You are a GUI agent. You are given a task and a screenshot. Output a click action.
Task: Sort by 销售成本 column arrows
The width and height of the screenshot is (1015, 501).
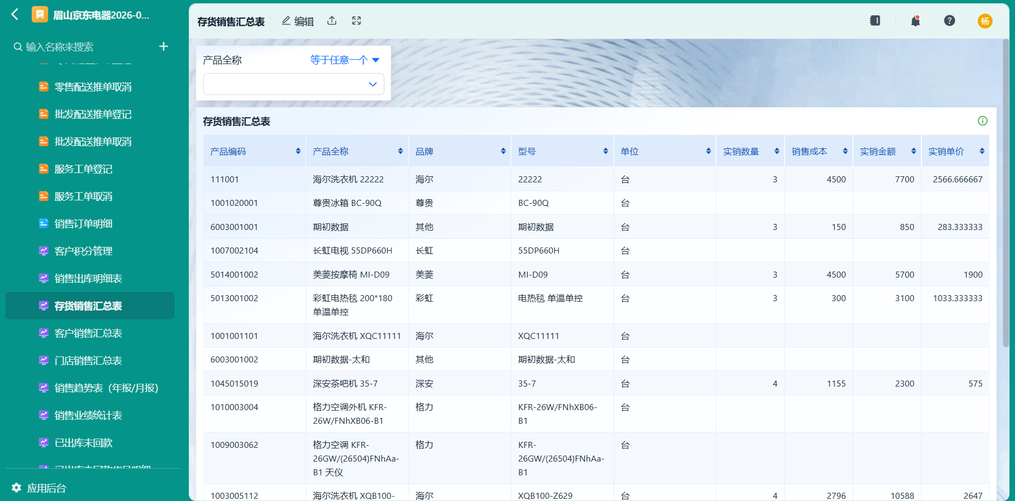click(x=845, y=151)
